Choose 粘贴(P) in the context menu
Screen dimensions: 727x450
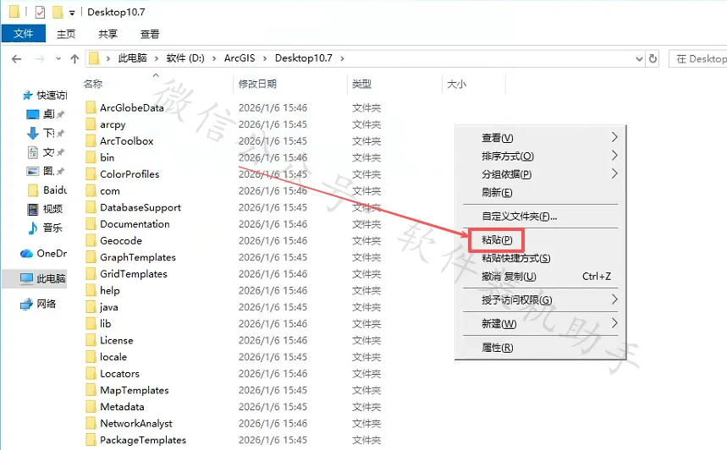click(x=541, y=239)
